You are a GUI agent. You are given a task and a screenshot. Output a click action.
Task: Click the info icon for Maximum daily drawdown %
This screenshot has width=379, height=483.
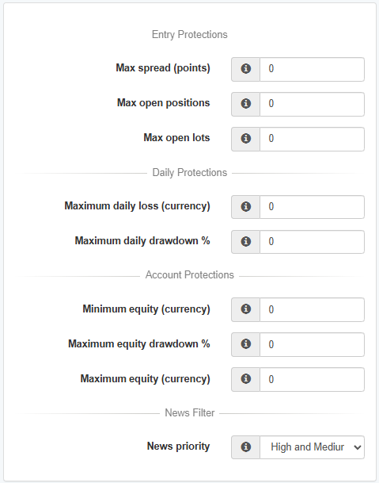[x=245, y=241]
